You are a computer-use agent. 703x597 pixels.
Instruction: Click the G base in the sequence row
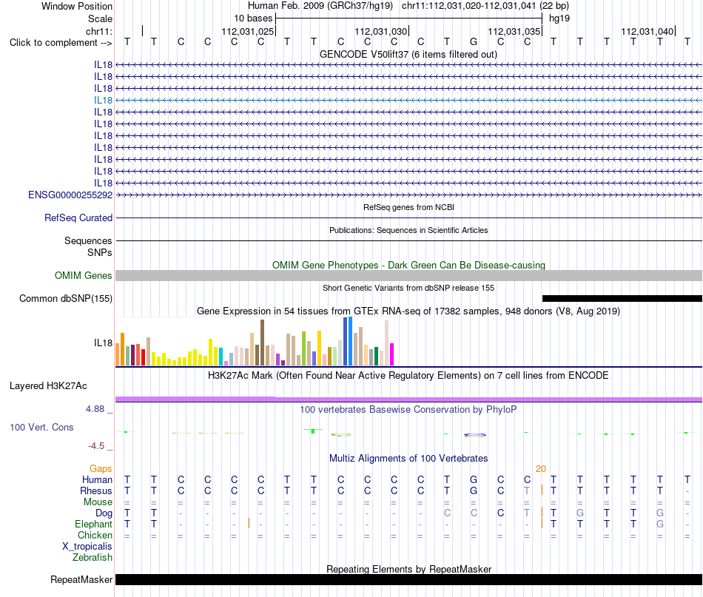click(474, 41)
